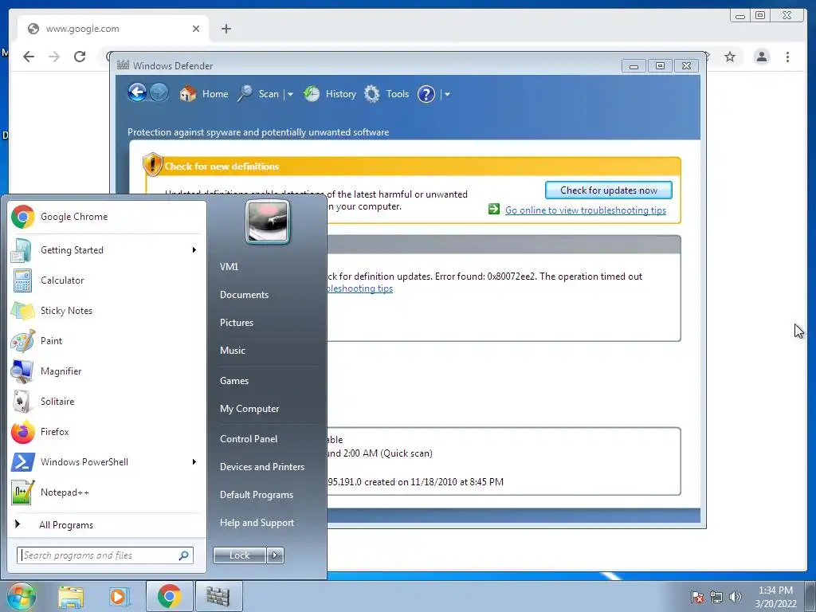Screen dimensions: 816x612
Task: Expand shutdown options arrow next to Lock
Action: [x=275, y=555]
